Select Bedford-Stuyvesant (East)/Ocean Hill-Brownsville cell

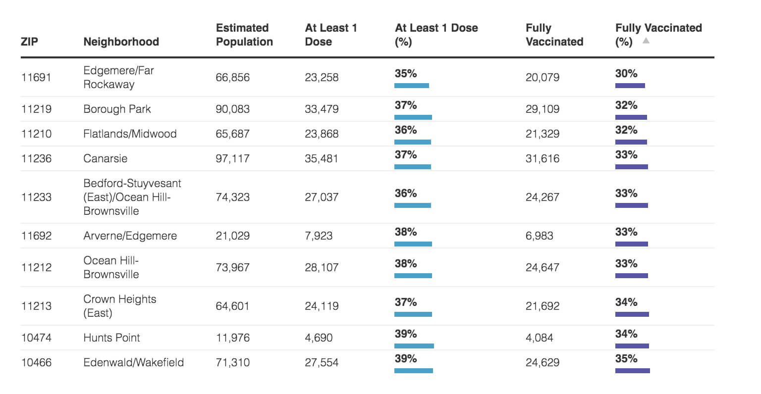[132, 197]
